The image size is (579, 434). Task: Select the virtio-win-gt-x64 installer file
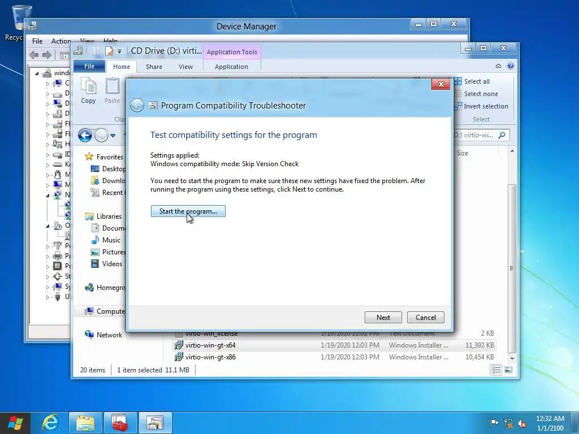point(334,345)
